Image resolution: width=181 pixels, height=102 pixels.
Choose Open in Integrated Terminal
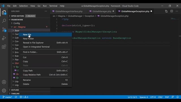pyautogui.click(x=45, y=47)
